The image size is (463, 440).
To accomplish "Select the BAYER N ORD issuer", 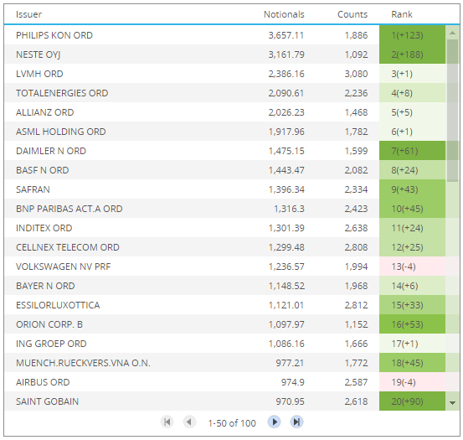I will click(x=45, y=286).
